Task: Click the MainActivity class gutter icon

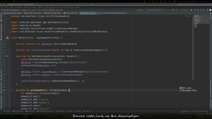Action: pos(8,38)
